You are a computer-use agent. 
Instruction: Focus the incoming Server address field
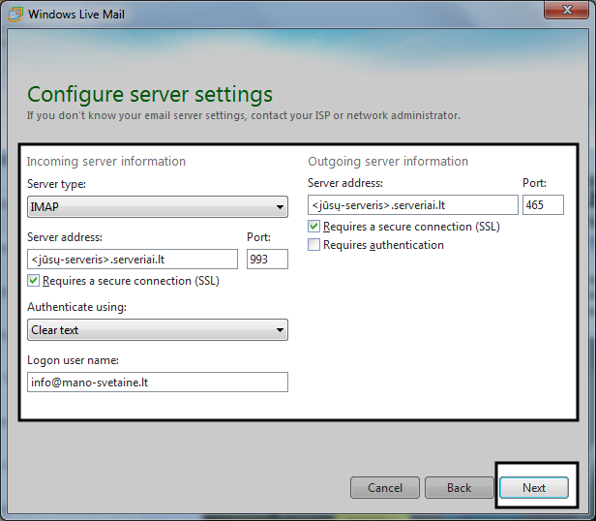(133, 259)
